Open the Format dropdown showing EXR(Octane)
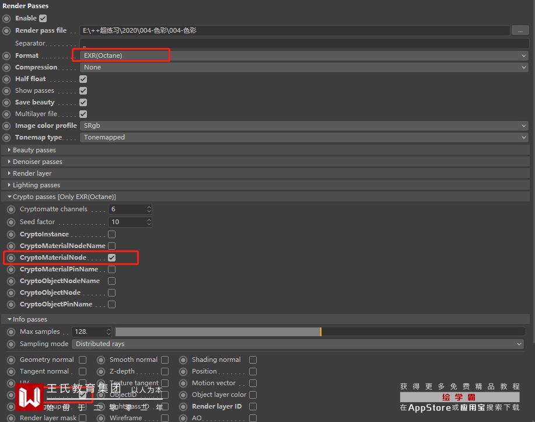Viewport: 535px width, 422px height. [304, 55]
